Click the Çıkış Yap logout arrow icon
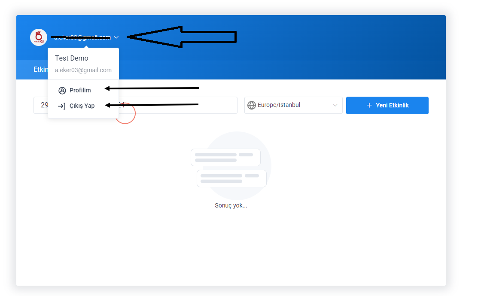Viewport: 481px width, 296px height. pos(62,106)
